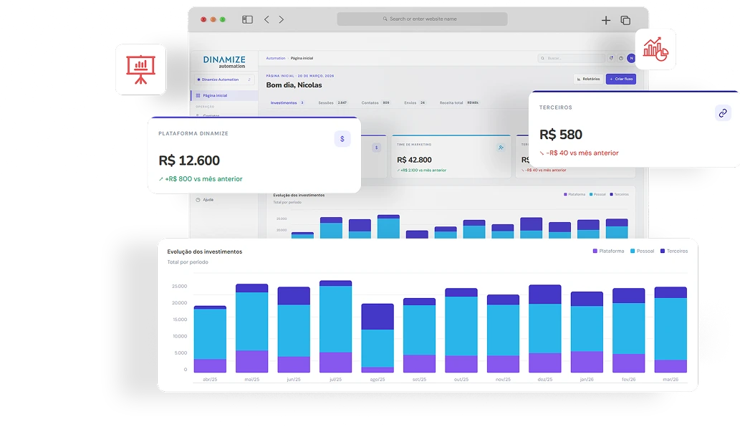Screen dimensions: 740x427
Task: Toggle small Terceiros legend in background chart
Action: pos(611,194)
